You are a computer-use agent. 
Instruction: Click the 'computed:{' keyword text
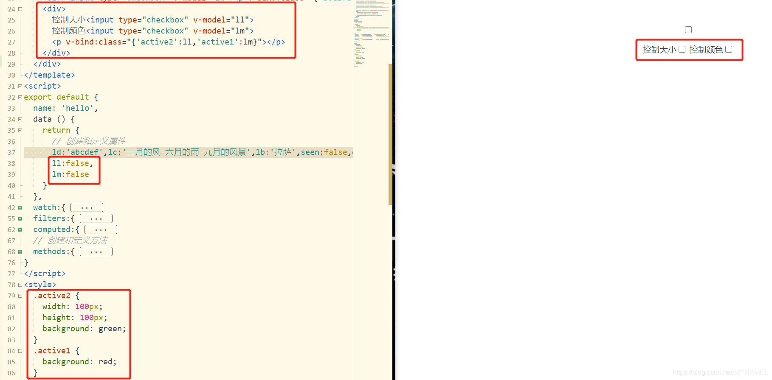pos(56,229)
